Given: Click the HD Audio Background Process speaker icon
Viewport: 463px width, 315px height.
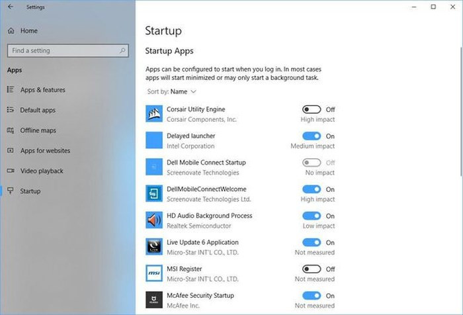Looking at the screenshot, I should [153, 220].
